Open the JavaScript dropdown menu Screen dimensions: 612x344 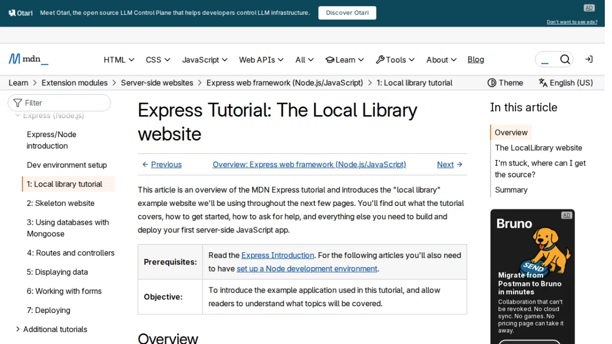pos(205,60)
